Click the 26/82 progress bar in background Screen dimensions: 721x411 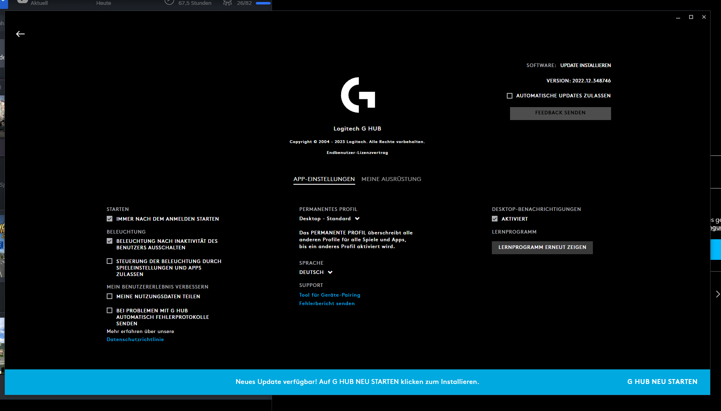(x=263, y=3)
